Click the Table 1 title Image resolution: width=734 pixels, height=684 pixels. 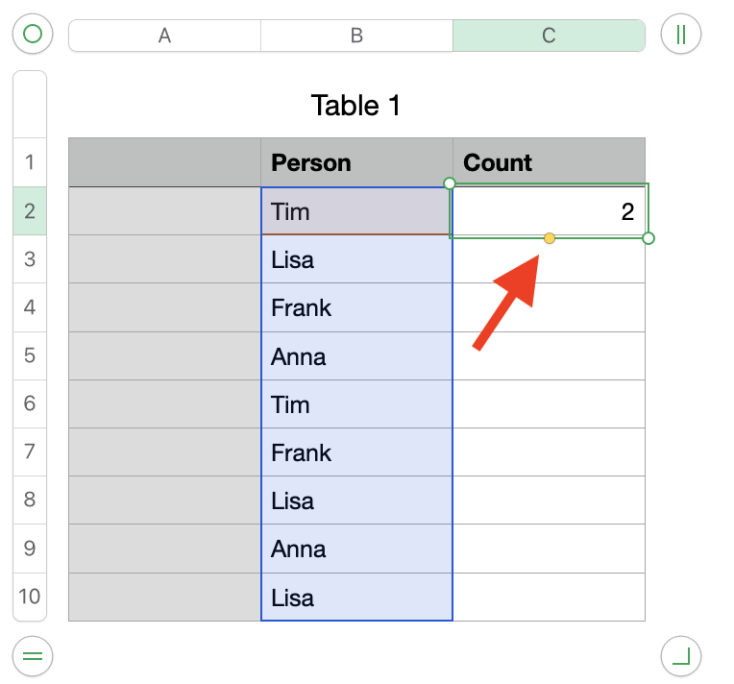(x=355, y=106)
